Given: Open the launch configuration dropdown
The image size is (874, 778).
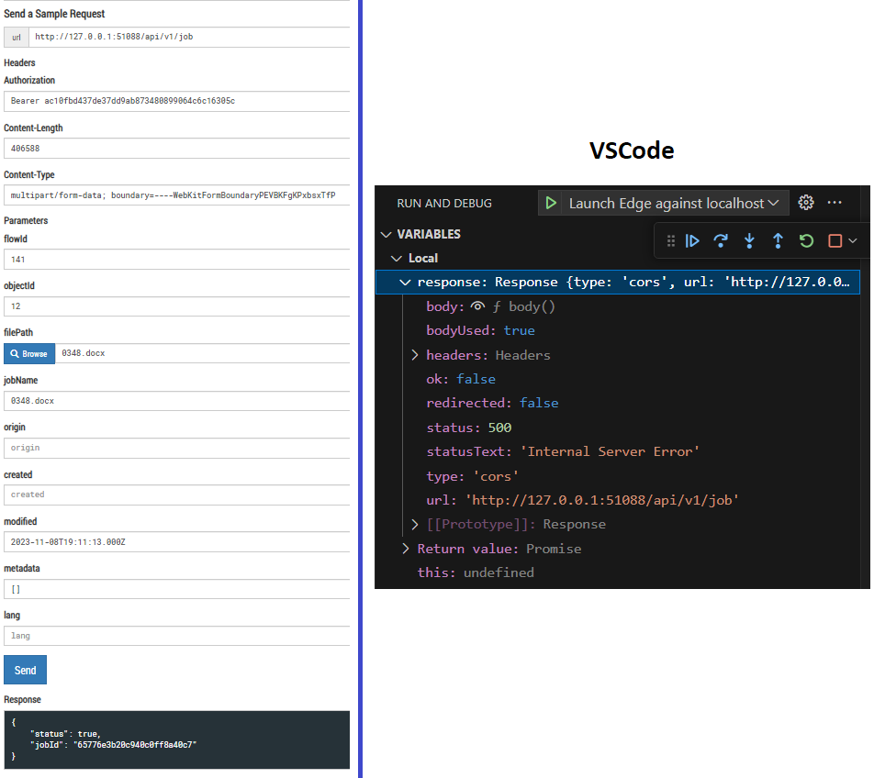Looking at the screenshot, I should (673, 203).
